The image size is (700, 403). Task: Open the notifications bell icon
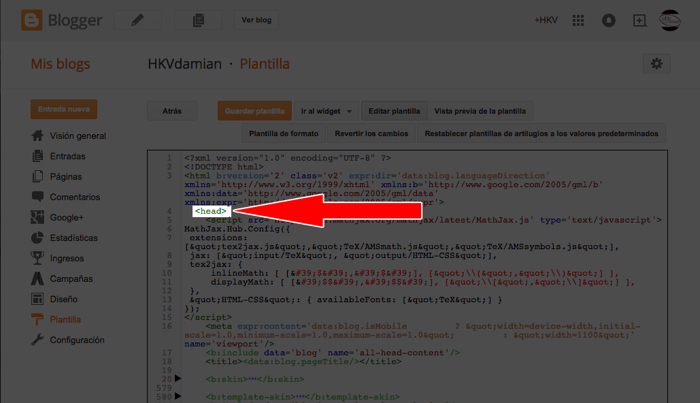tap(608, 20)
